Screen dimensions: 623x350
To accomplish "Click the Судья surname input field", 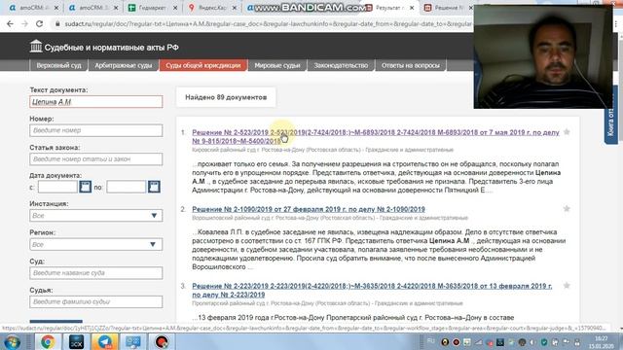I will tap(95, 301).
